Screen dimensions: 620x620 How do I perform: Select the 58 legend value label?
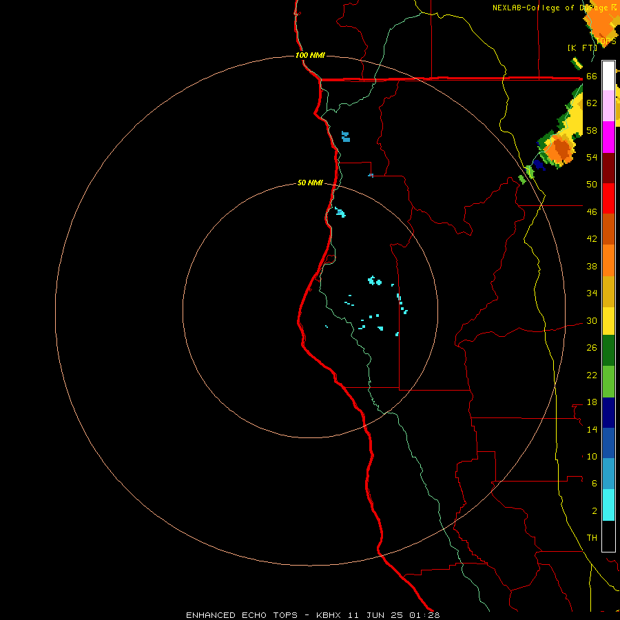(x=592, y=130)
